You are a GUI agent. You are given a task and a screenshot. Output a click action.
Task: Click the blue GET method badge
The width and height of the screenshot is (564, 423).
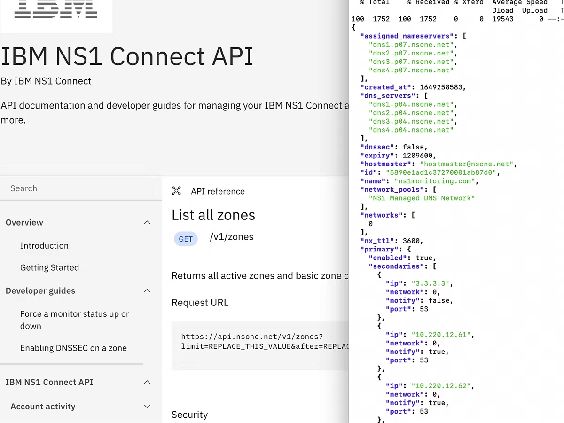186,239
